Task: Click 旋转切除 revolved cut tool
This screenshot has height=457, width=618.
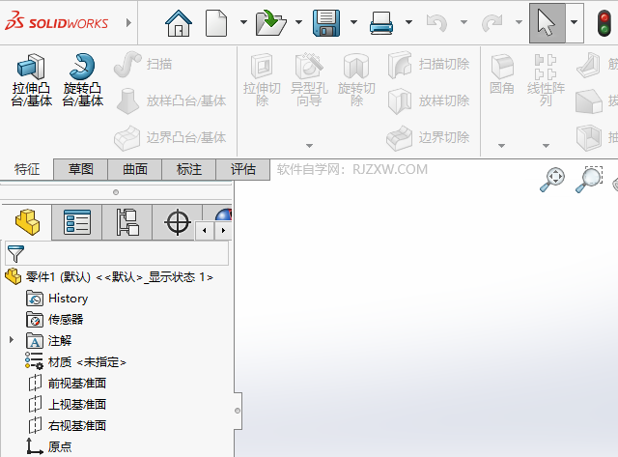Action: point(356,80)
